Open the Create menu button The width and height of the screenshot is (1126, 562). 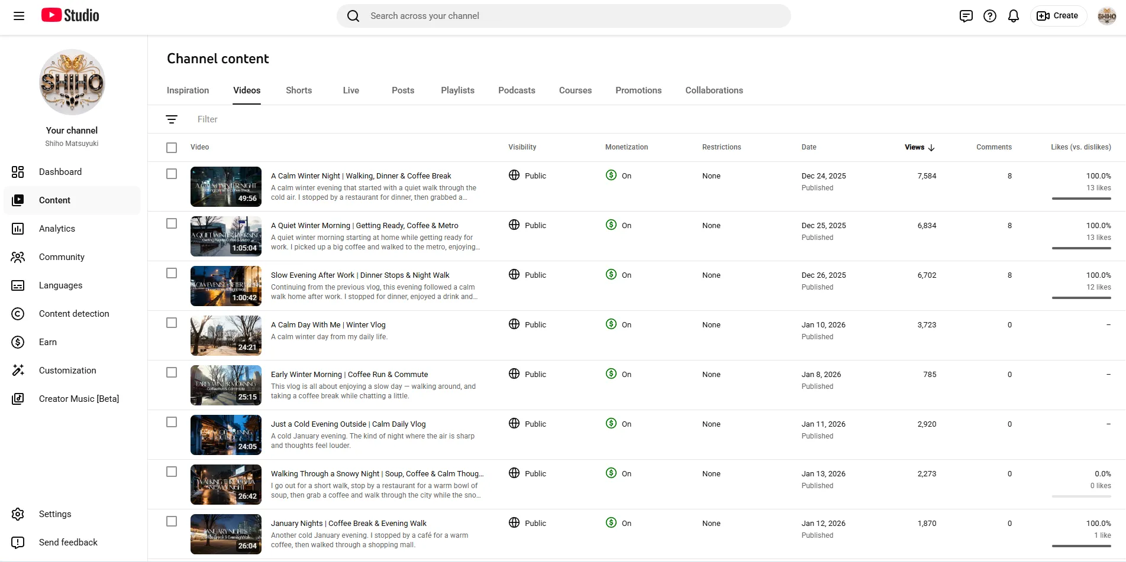(1058, 16)
